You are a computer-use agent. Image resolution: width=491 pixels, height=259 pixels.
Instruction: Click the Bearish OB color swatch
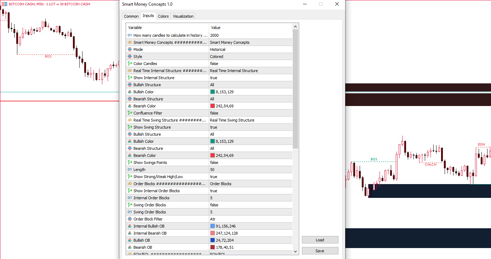coord(212,247)
